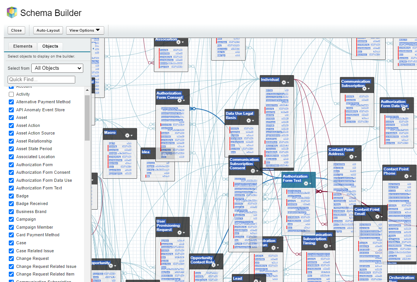Open gear menu on Authorization Form Data Use
The width and height of the screenshot is (417, 282).
(x=405, y=109)
